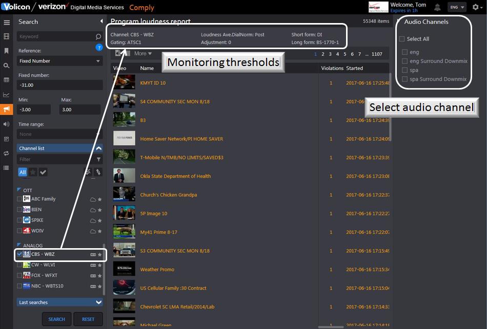Go to results page 5

[x=345, y=54]
